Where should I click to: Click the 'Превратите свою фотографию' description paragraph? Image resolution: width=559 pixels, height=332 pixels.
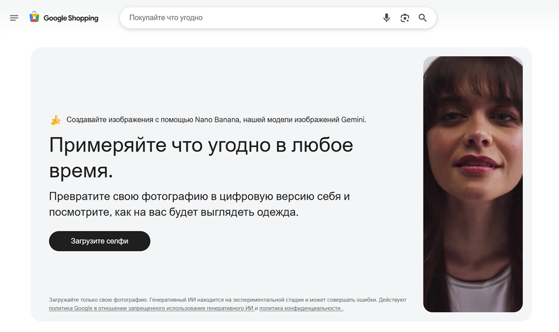click(x=199, y=204)
